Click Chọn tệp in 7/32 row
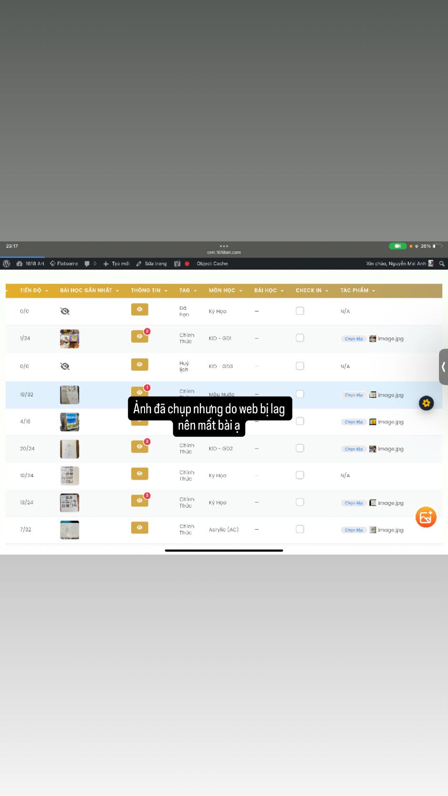448x796 pixels. click(x=354, y=530)
